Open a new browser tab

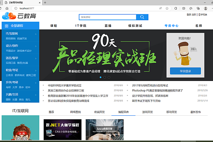point(45,2)
